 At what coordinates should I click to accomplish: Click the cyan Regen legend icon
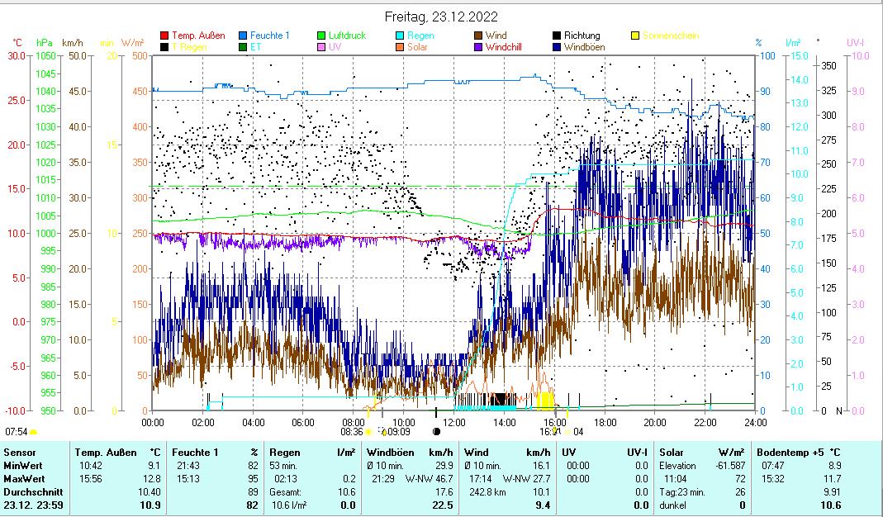pyautogui.click(x=400, y=36)
